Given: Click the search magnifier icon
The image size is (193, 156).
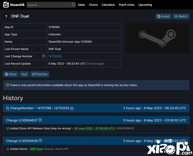Looking at the screenshot, I should point(73,5).
